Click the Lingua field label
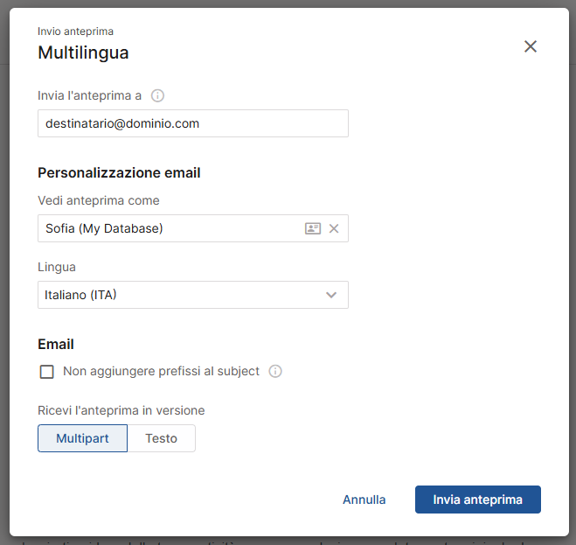 (x=57, y=267)
